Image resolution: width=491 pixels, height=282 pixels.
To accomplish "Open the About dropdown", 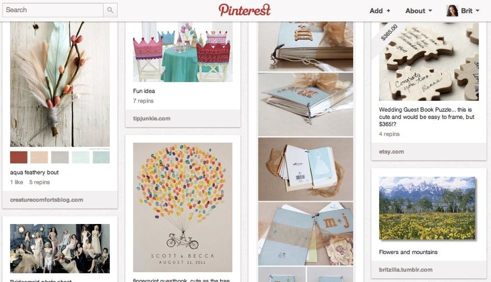I will pyautogui.click(x=419, y=10).
